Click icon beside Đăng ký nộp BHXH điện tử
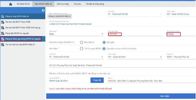 pyautogui.click(x=3, y=16)
